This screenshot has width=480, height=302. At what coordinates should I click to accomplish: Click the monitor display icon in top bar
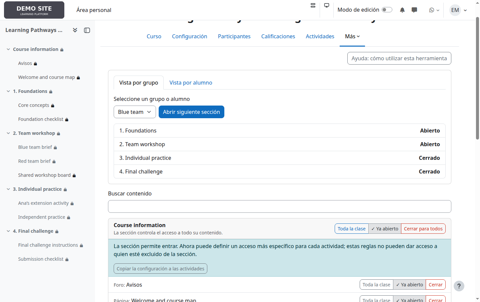(327, 5)
